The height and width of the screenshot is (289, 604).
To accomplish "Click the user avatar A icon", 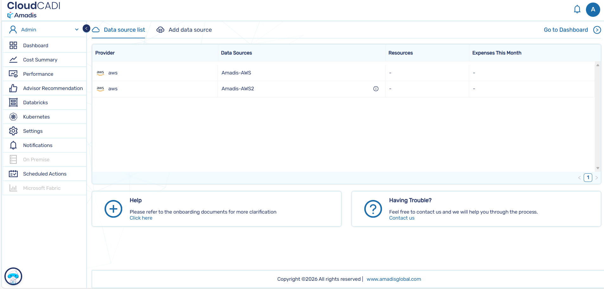I will click(x=593, y=10).
